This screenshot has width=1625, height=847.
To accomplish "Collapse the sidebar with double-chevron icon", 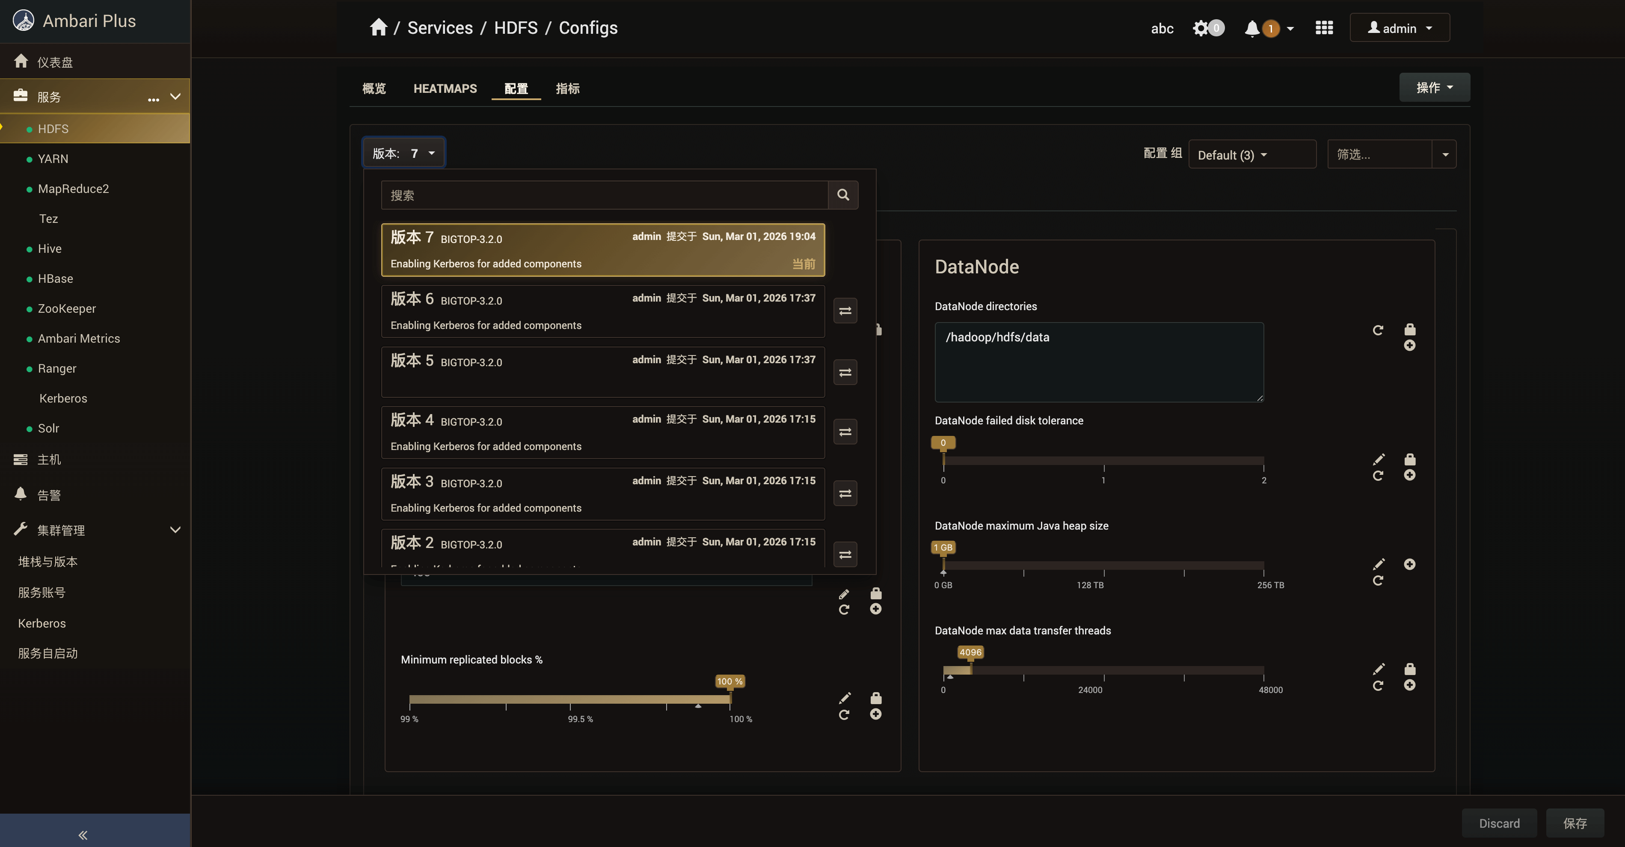I will pos(83,835).
